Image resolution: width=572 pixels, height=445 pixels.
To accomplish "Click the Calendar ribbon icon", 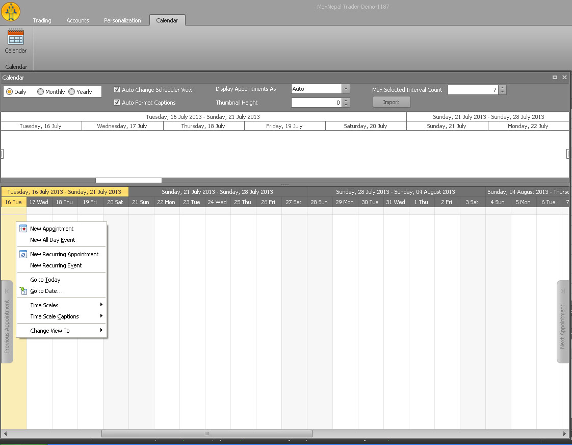I will tap(16, 38).
